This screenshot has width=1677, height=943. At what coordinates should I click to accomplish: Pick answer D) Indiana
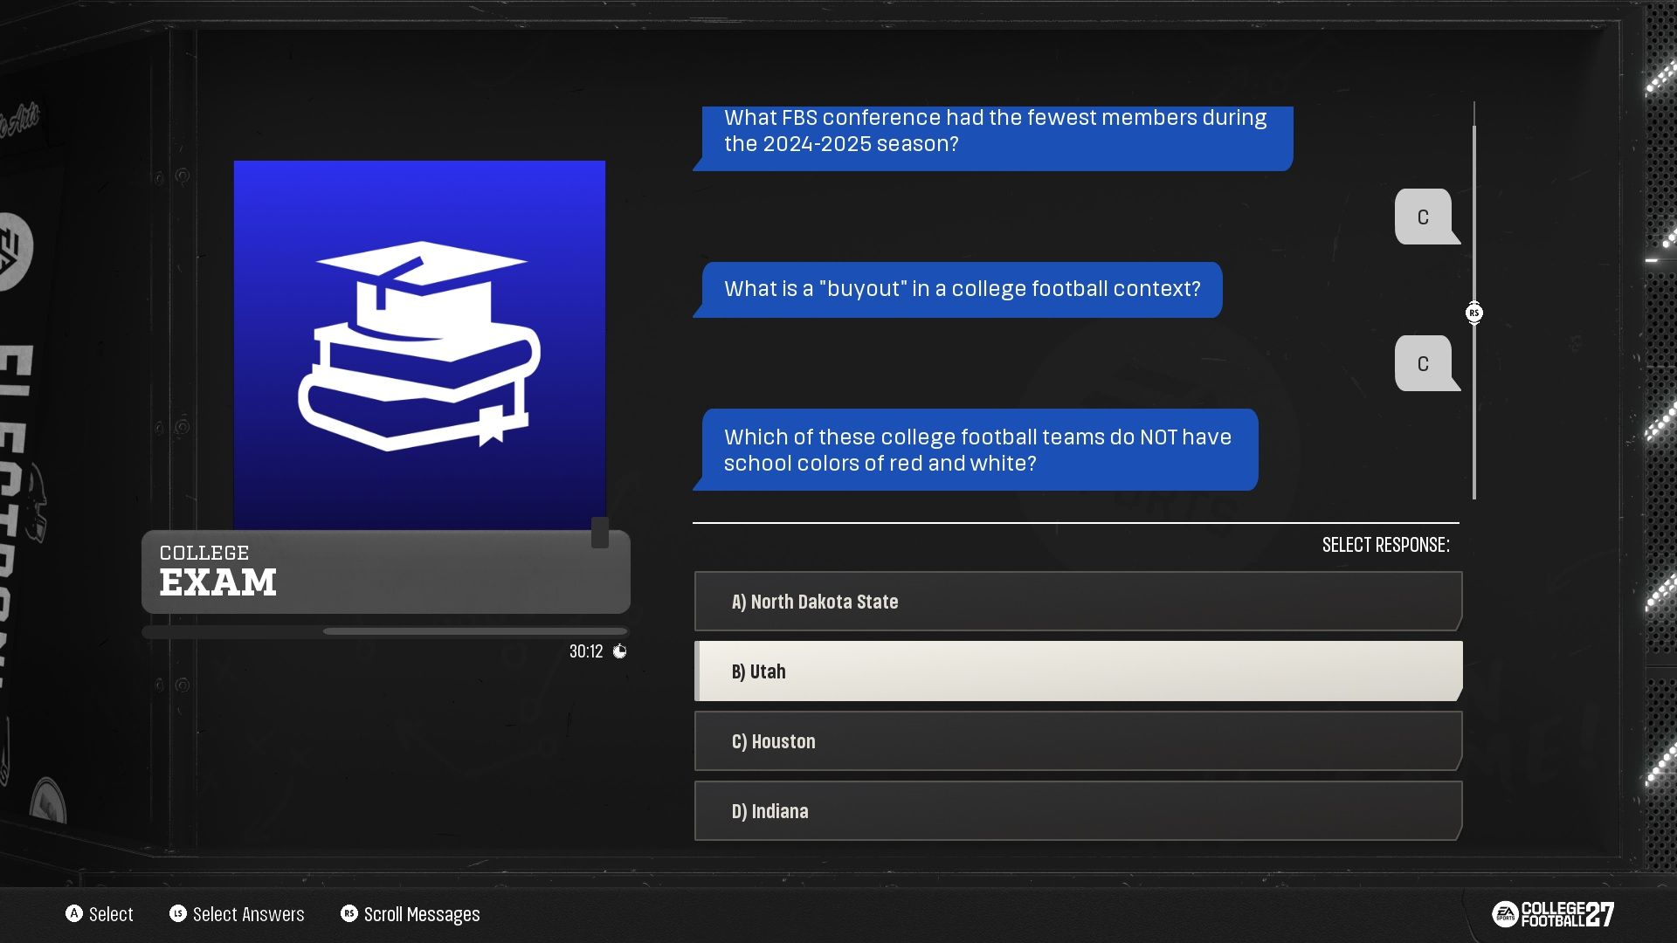[x=1078, y=811]
